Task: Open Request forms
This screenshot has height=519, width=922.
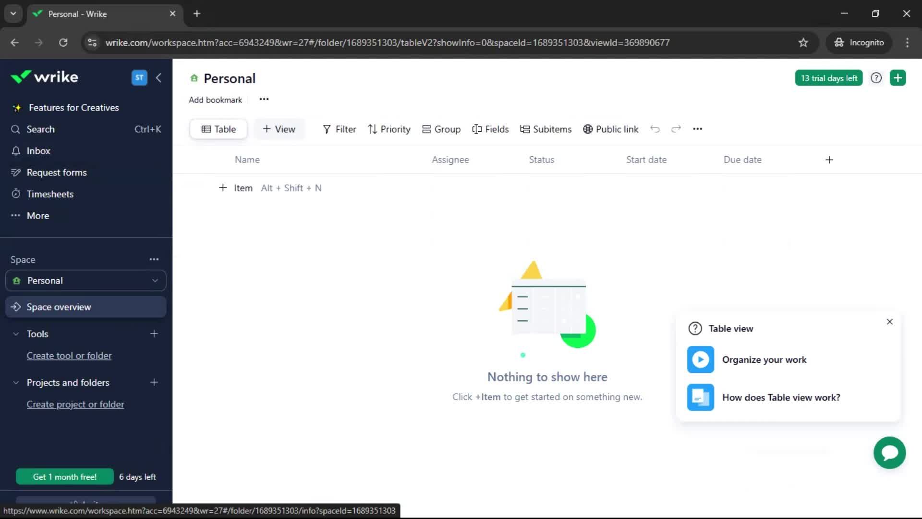Action: pyautogui.click(x=57, y=173)
